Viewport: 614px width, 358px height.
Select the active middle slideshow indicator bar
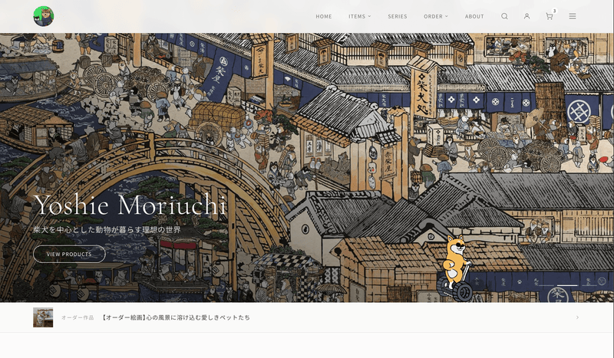point(568,286)
